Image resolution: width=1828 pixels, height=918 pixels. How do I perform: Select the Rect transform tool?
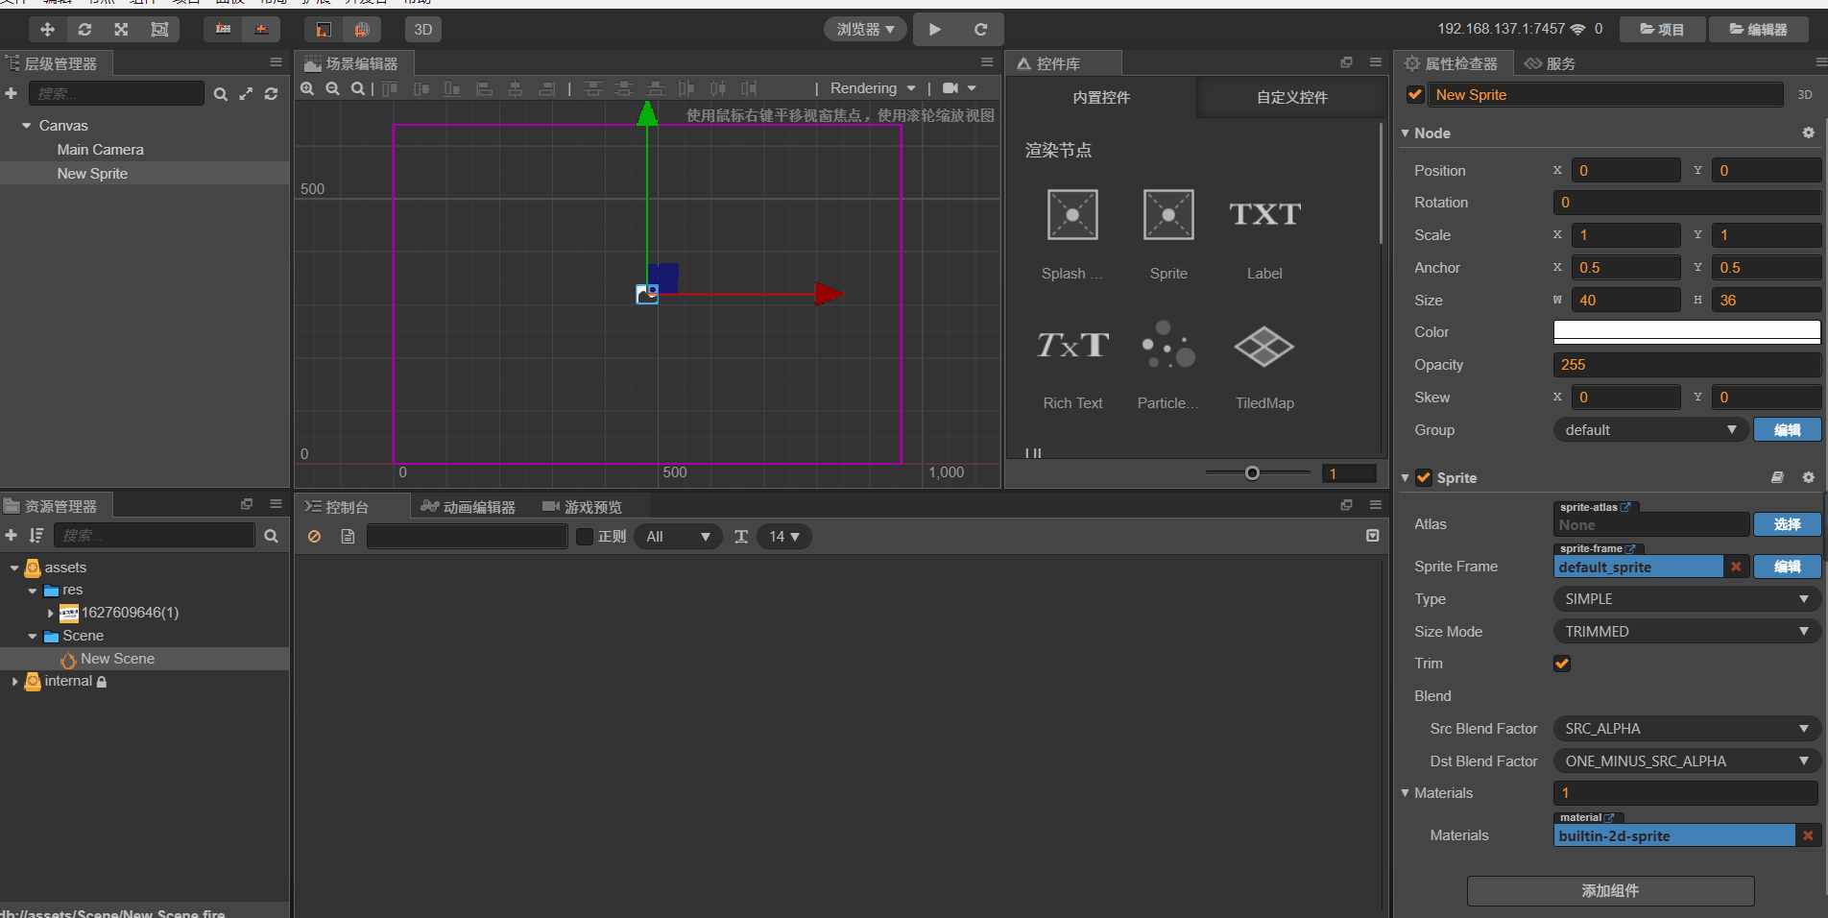pyautogui.click(x=159, y=30)
